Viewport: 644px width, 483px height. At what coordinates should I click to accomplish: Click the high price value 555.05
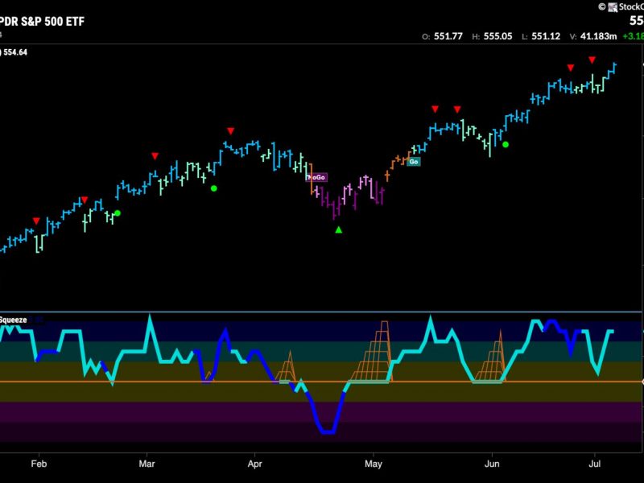497,36
